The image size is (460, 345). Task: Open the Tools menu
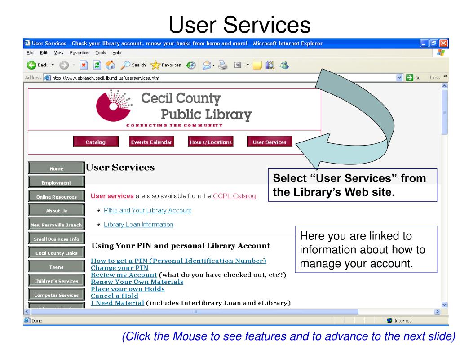[101, 53]
